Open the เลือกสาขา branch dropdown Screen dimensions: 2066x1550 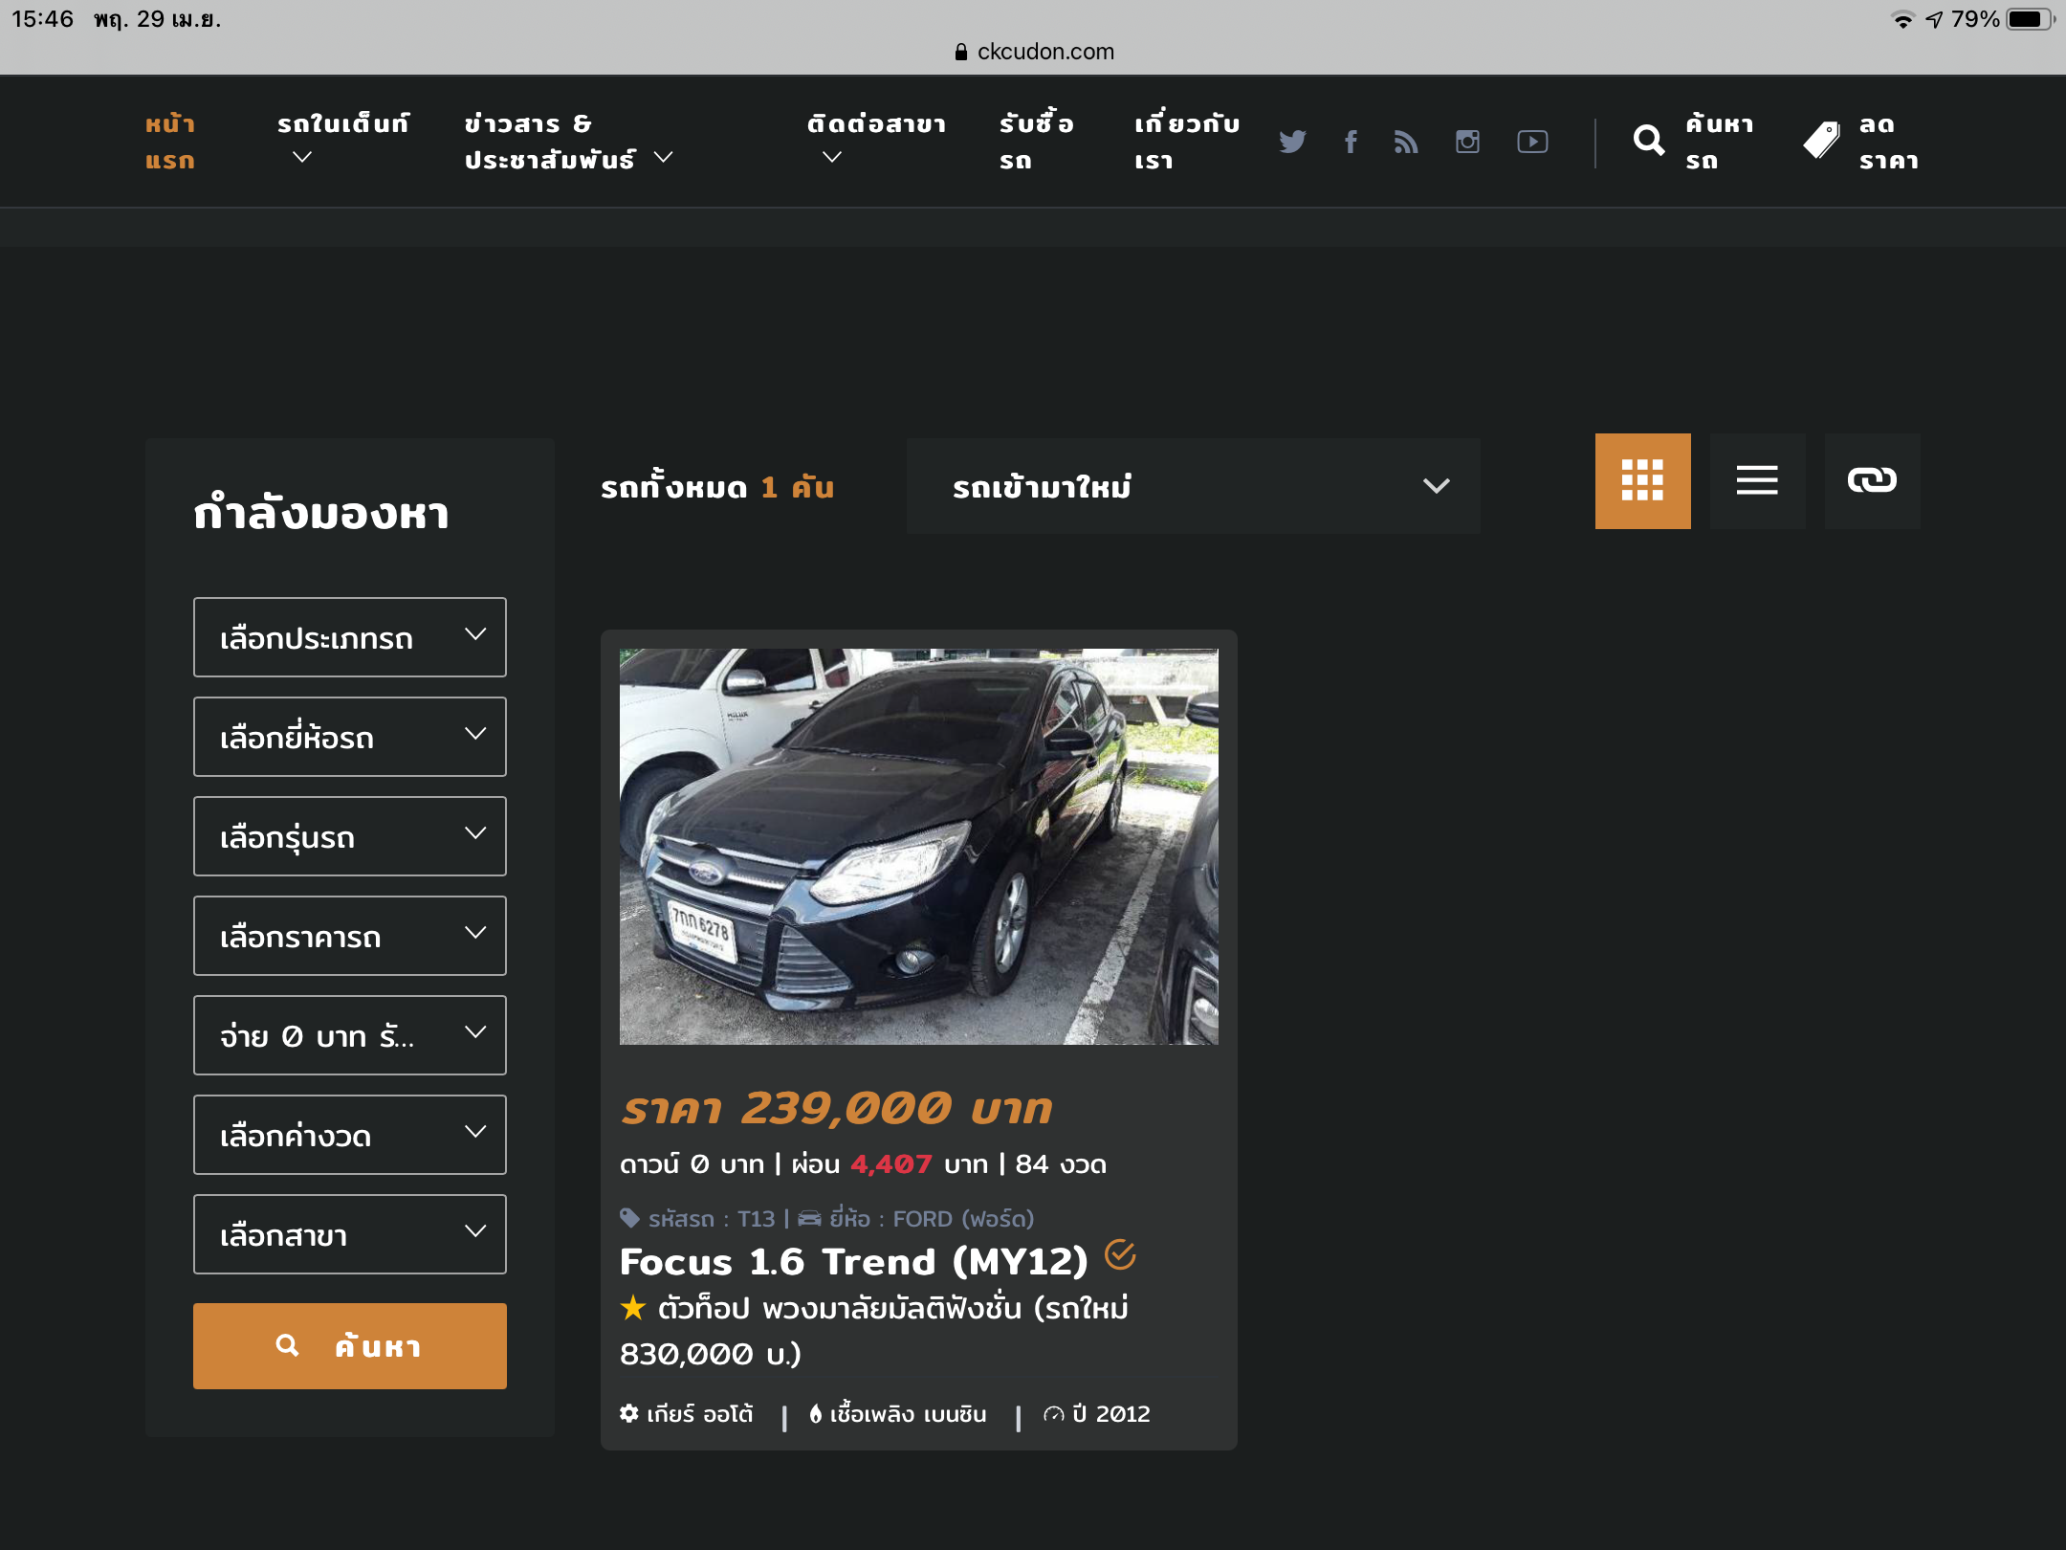350,1234
